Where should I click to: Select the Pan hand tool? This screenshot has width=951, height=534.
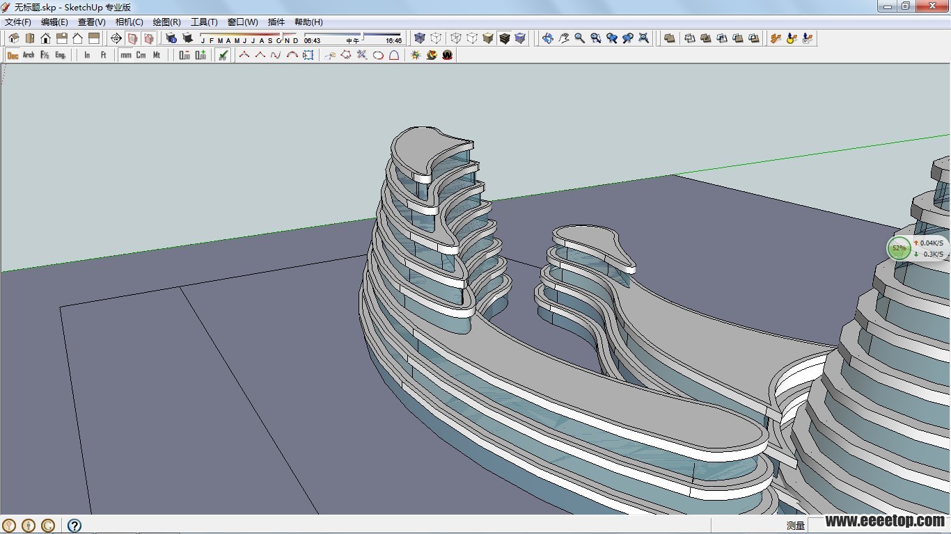pos(564,38)
